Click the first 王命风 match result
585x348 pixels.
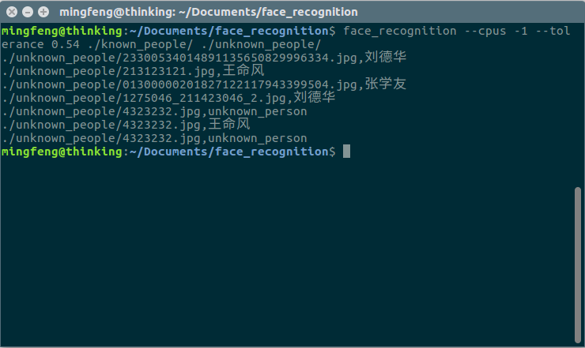tap(243, 70)
